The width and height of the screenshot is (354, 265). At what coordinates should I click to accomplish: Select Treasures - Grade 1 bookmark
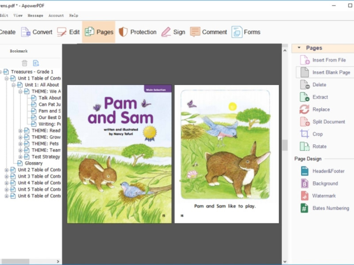pyautogui.click(x=32, y=72)
